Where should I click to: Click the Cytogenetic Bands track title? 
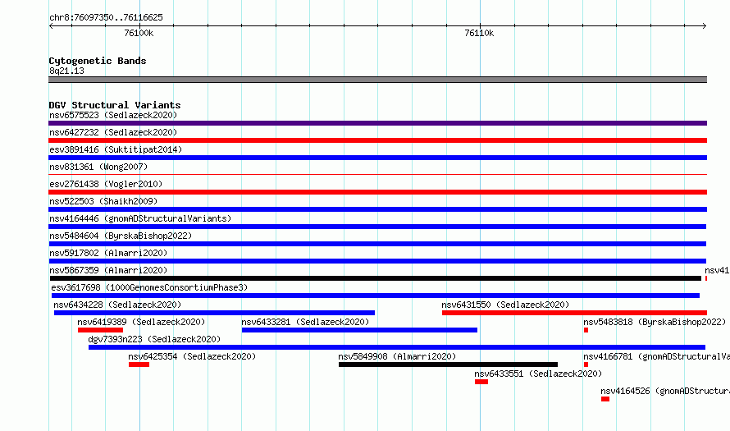98,61
